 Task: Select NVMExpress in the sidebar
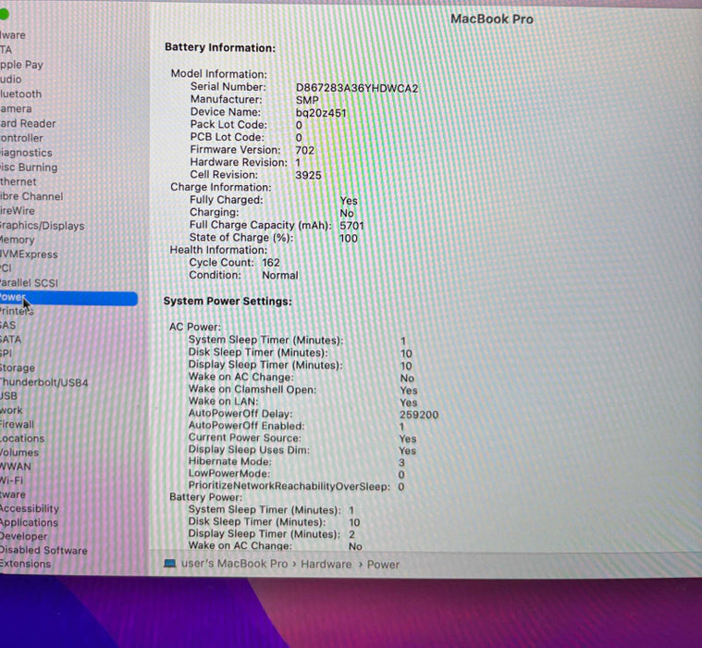29,254
